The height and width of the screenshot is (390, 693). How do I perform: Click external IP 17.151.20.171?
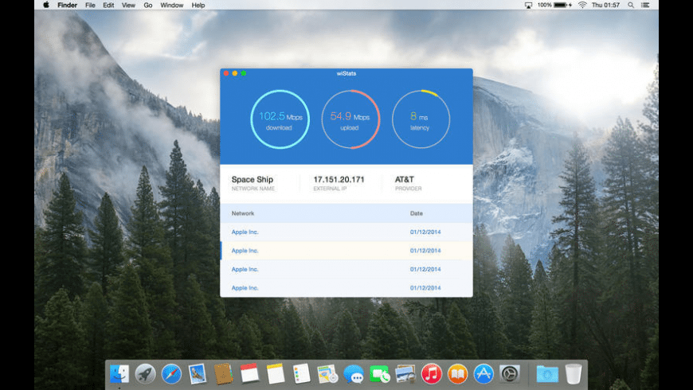pos(339,179)
